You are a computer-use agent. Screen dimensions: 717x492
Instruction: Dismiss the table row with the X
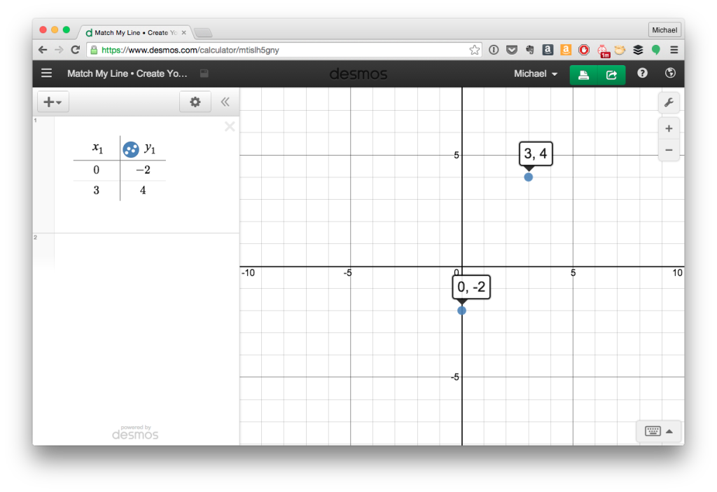tap(230, 126)
